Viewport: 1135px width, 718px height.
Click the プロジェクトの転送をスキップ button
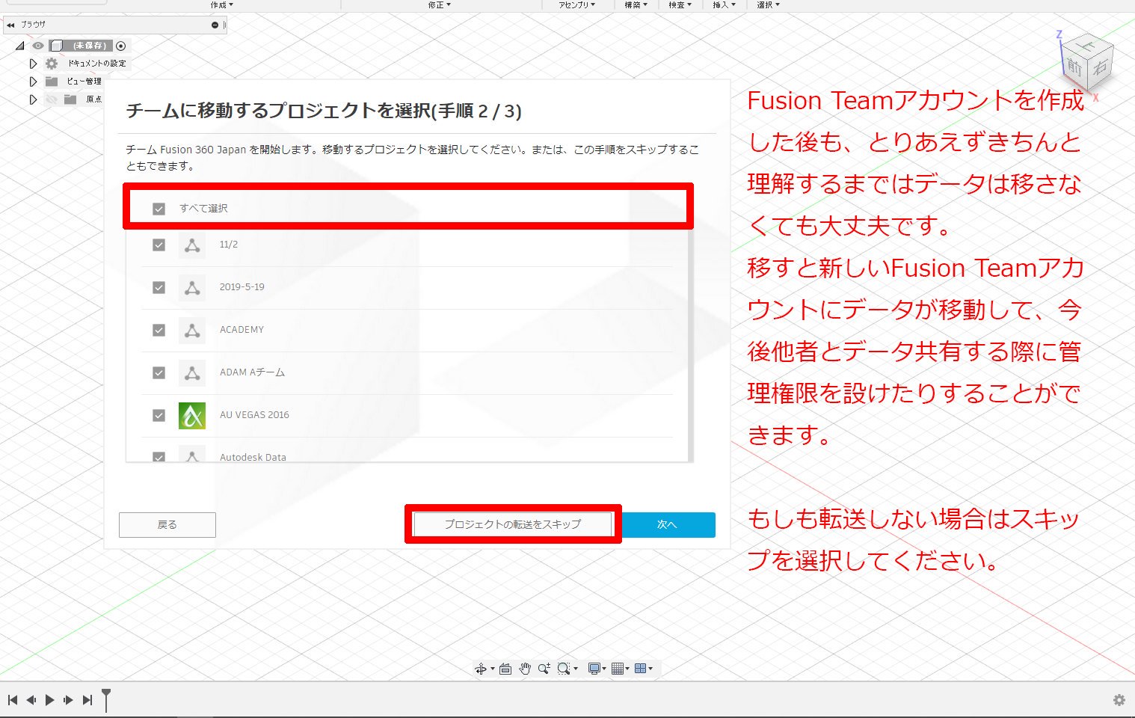[x=512, y=524]
